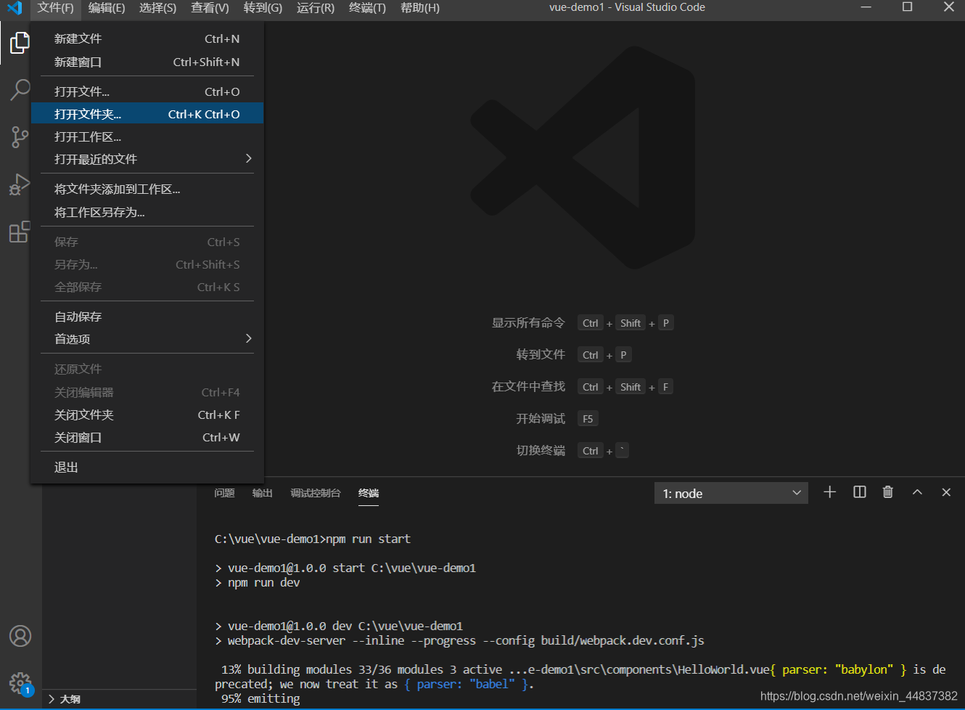Choose 新建窗口 menu entry
The height and width of the screenshot is (710, 965).
(x=147, y=62)
